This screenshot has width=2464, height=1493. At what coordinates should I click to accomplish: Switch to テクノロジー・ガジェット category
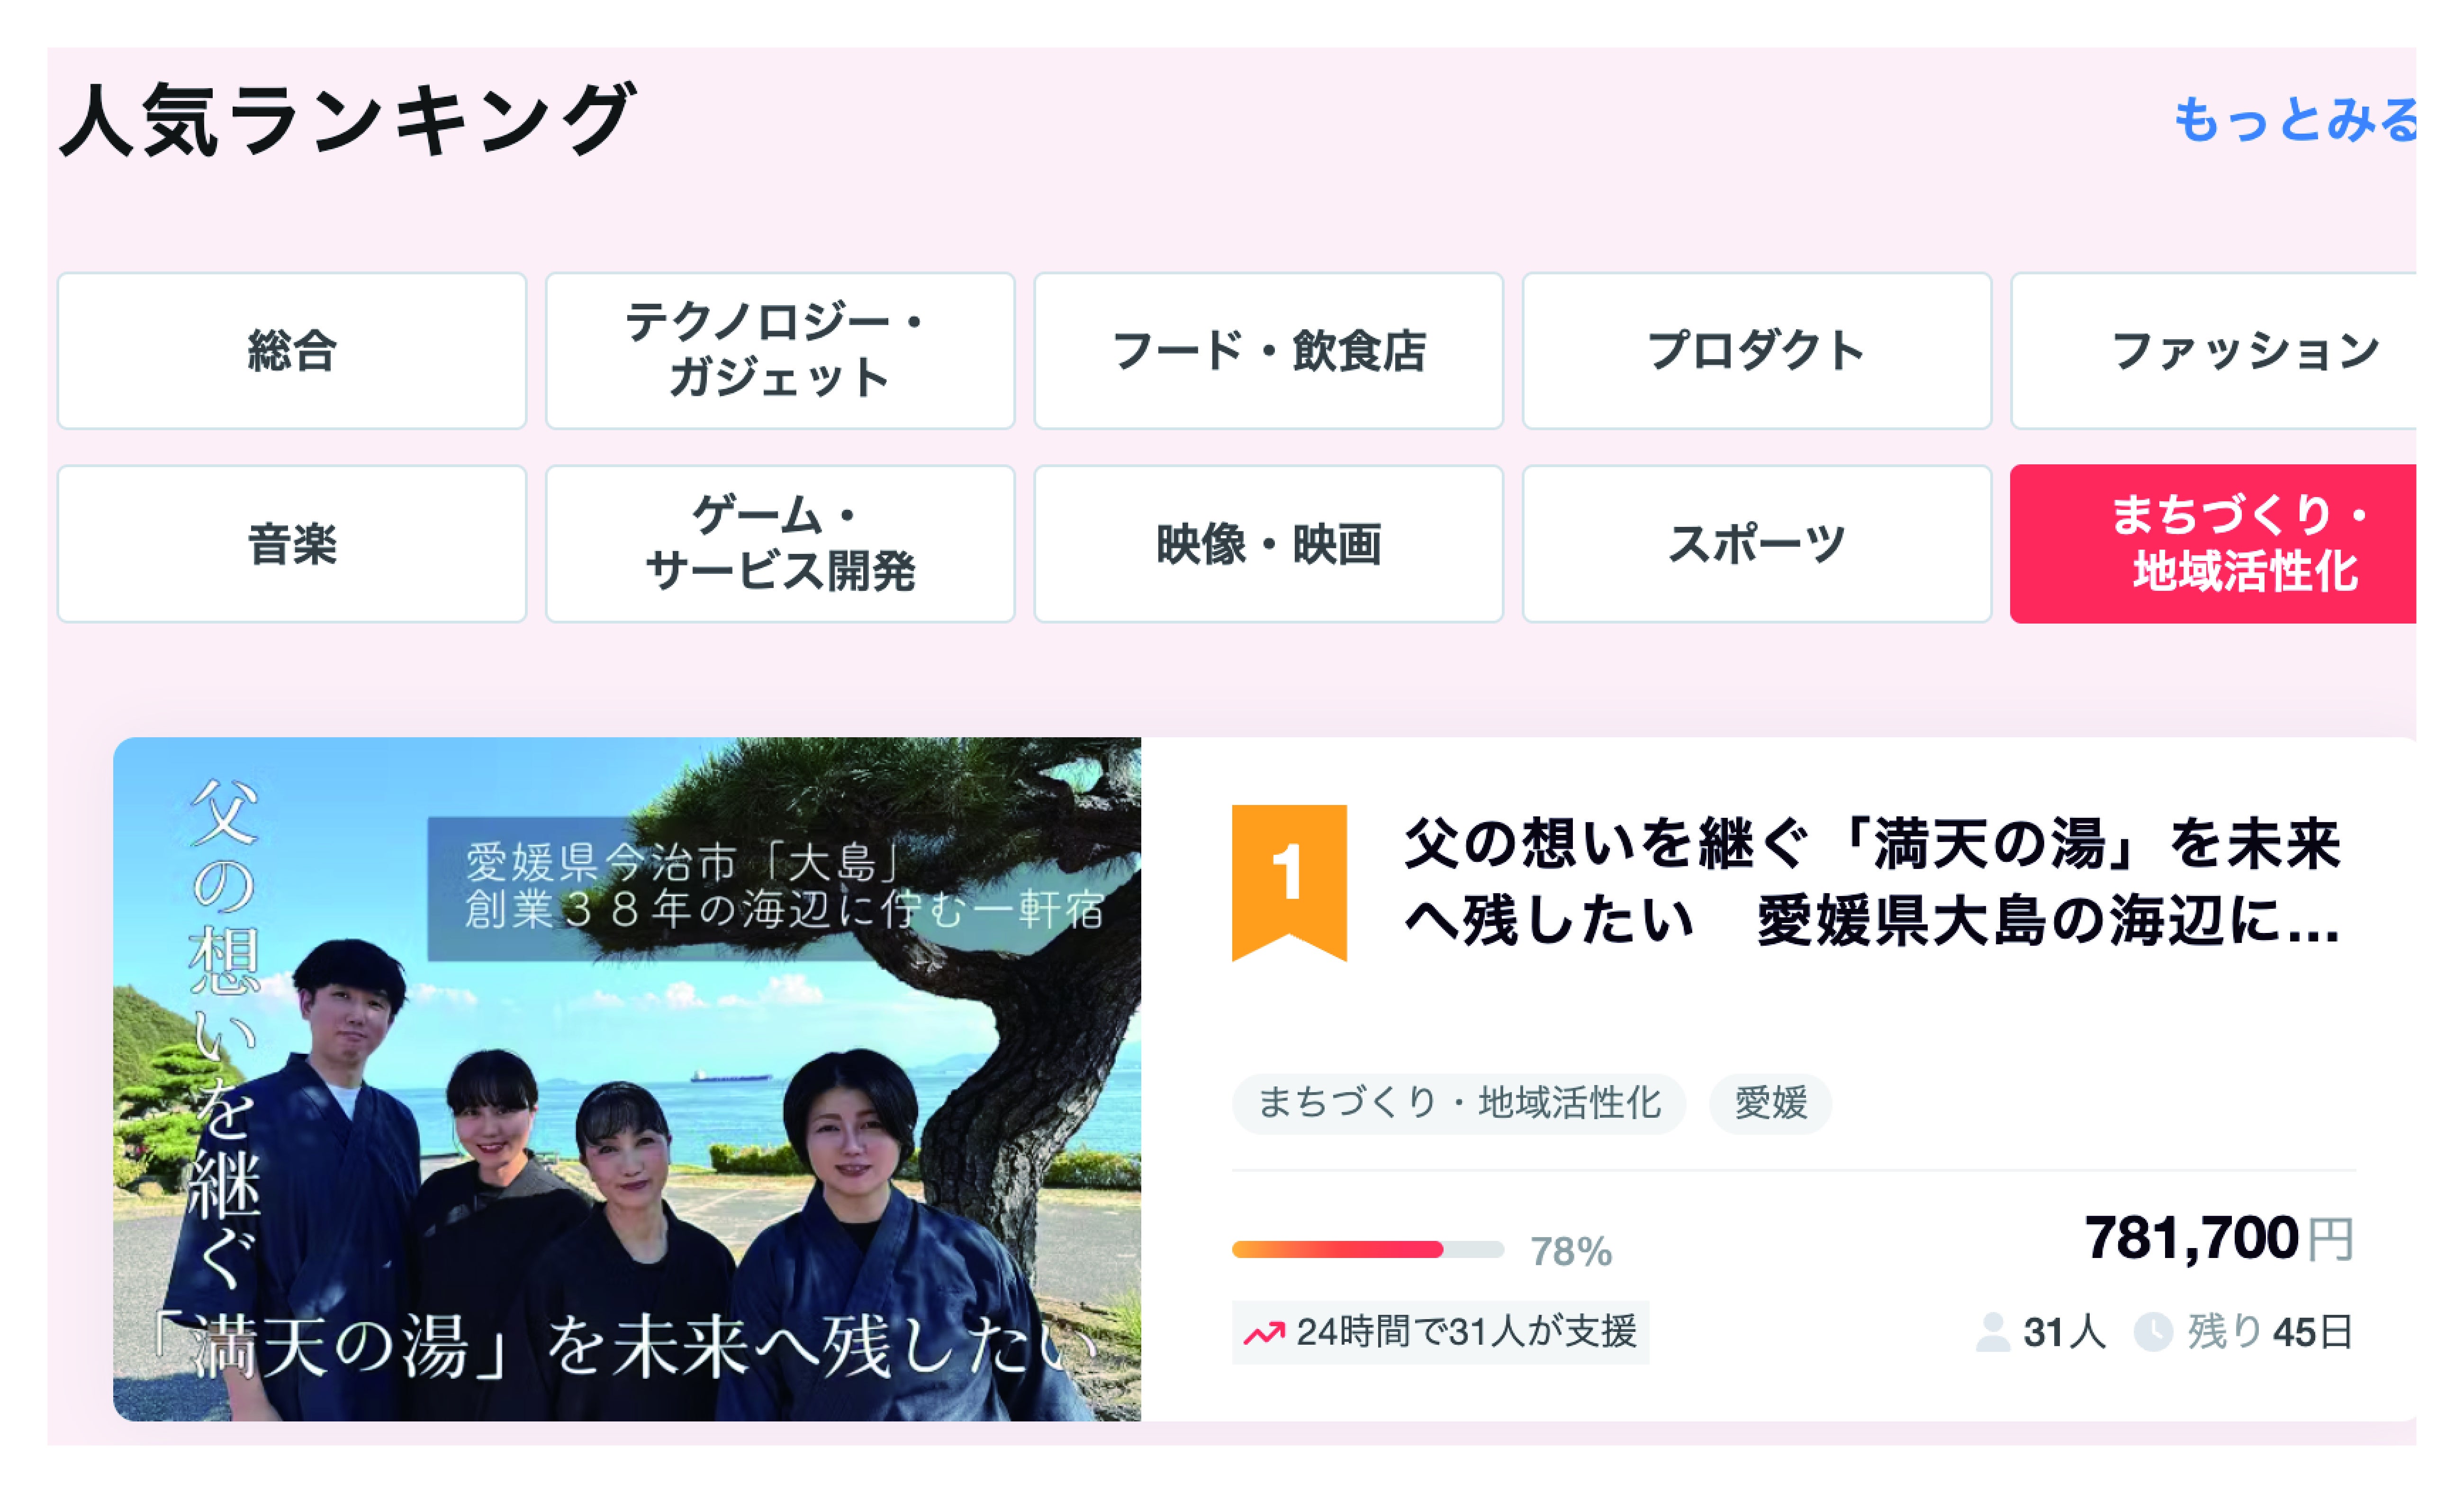coord(780,351)
